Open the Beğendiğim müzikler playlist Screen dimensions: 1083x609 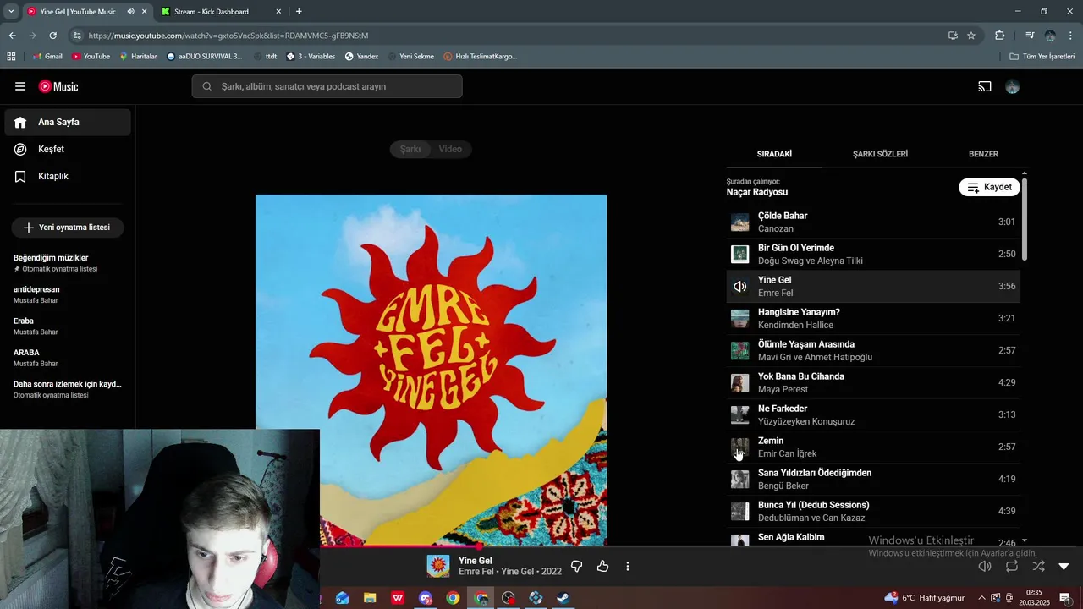[68, 263]
